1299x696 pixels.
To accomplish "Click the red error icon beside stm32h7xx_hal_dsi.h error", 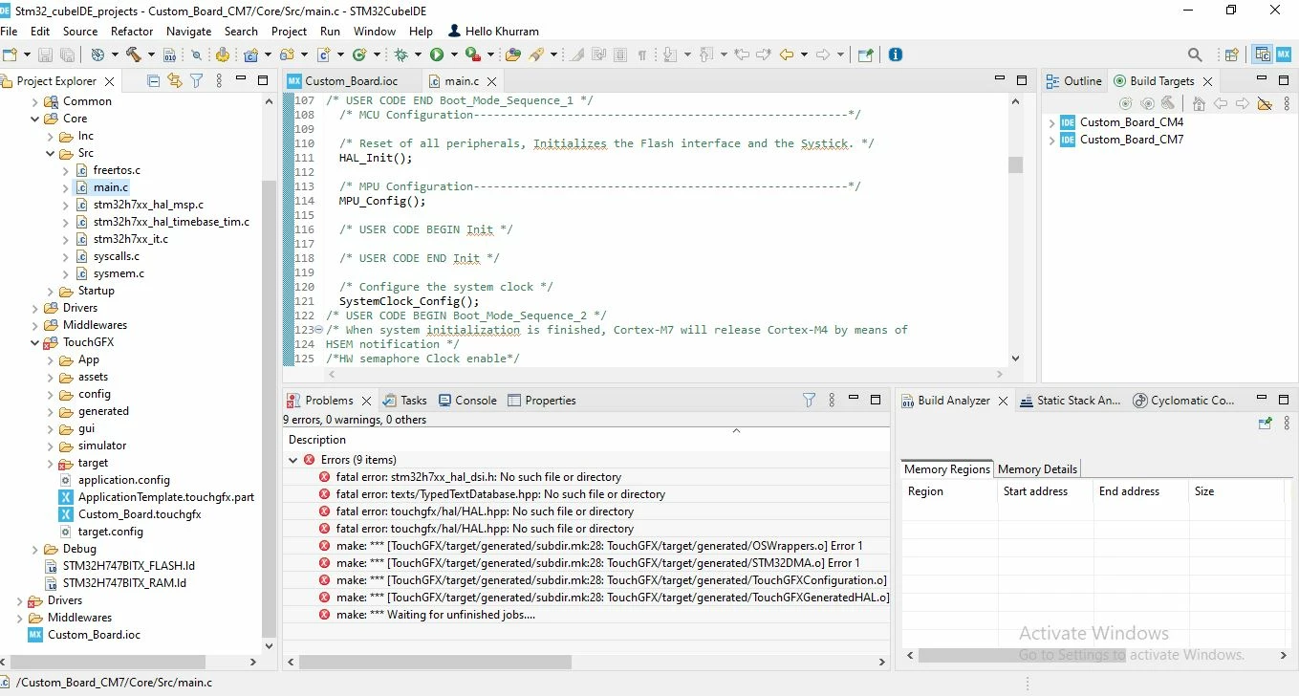I will pyautogui.click(x=325, y=477).
